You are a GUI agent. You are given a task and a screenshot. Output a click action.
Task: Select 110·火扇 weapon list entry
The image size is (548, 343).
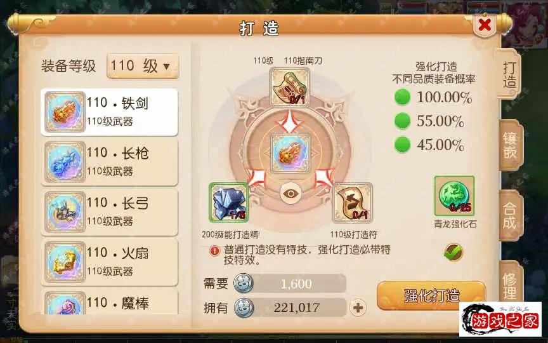coord(109,262)
